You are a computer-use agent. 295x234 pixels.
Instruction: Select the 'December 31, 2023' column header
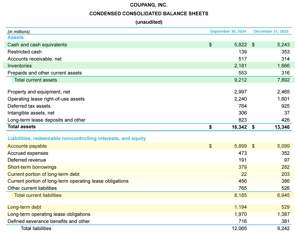271,31
